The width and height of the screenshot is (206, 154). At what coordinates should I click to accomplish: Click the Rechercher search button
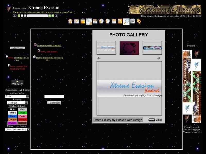click(54, 103)
